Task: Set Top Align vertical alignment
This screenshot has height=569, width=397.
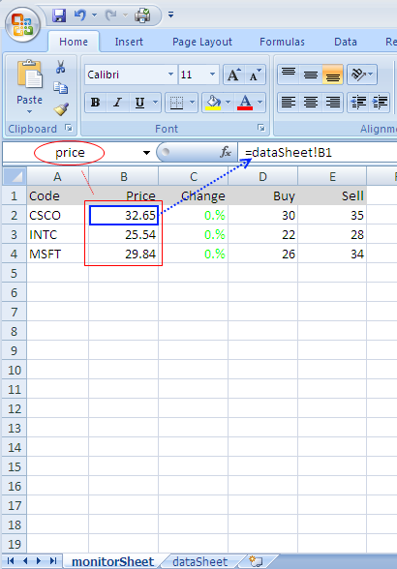Action: [x=289, y=75]
